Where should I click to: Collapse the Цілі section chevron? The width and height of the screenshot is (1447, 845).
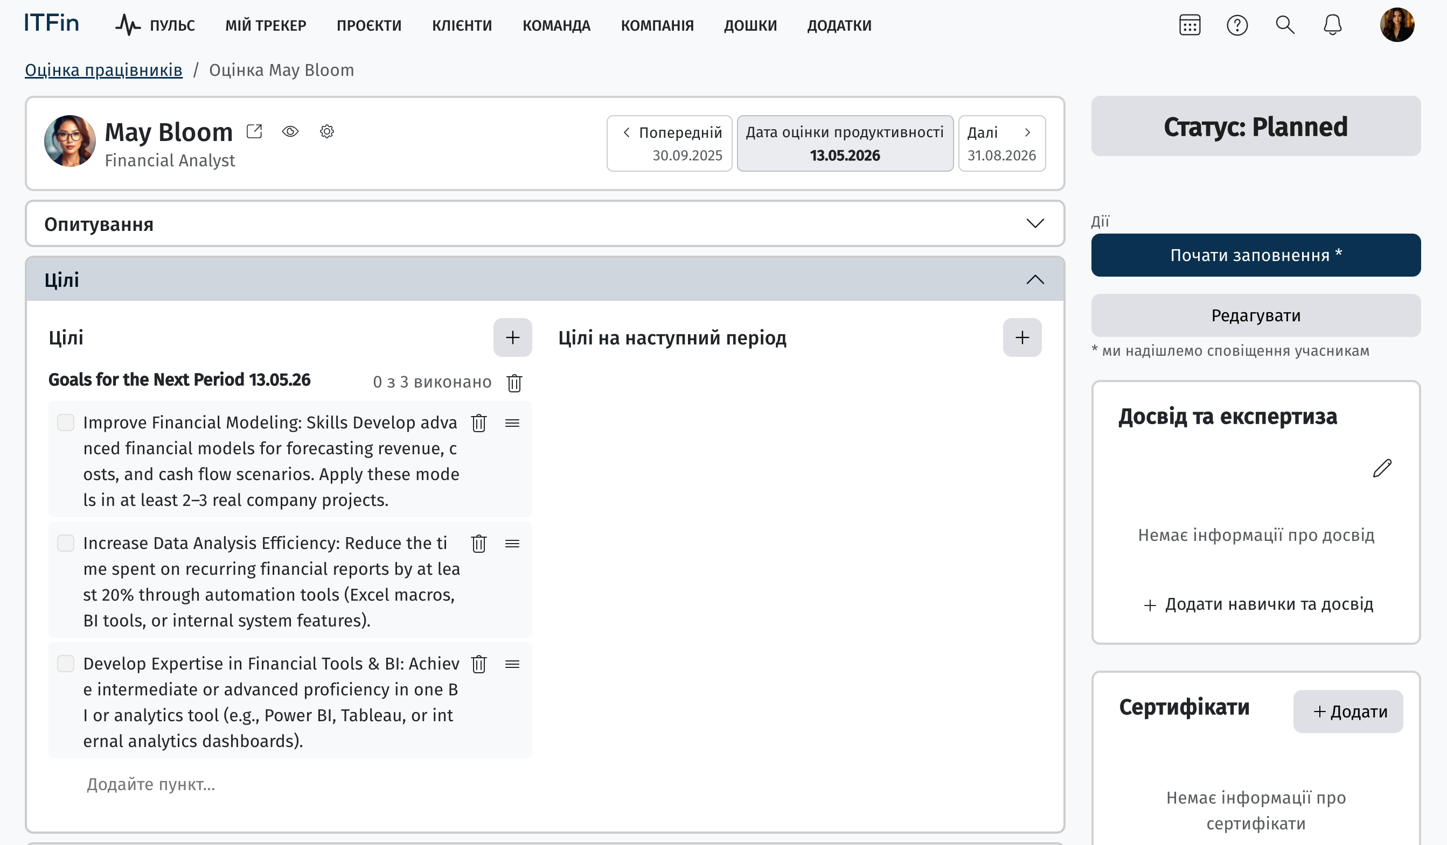pyautogui.click(x=1035, y=280)
